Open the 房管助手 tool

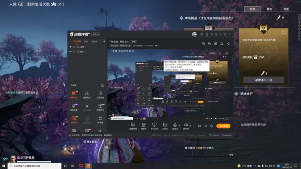click(x=87, y=95)
